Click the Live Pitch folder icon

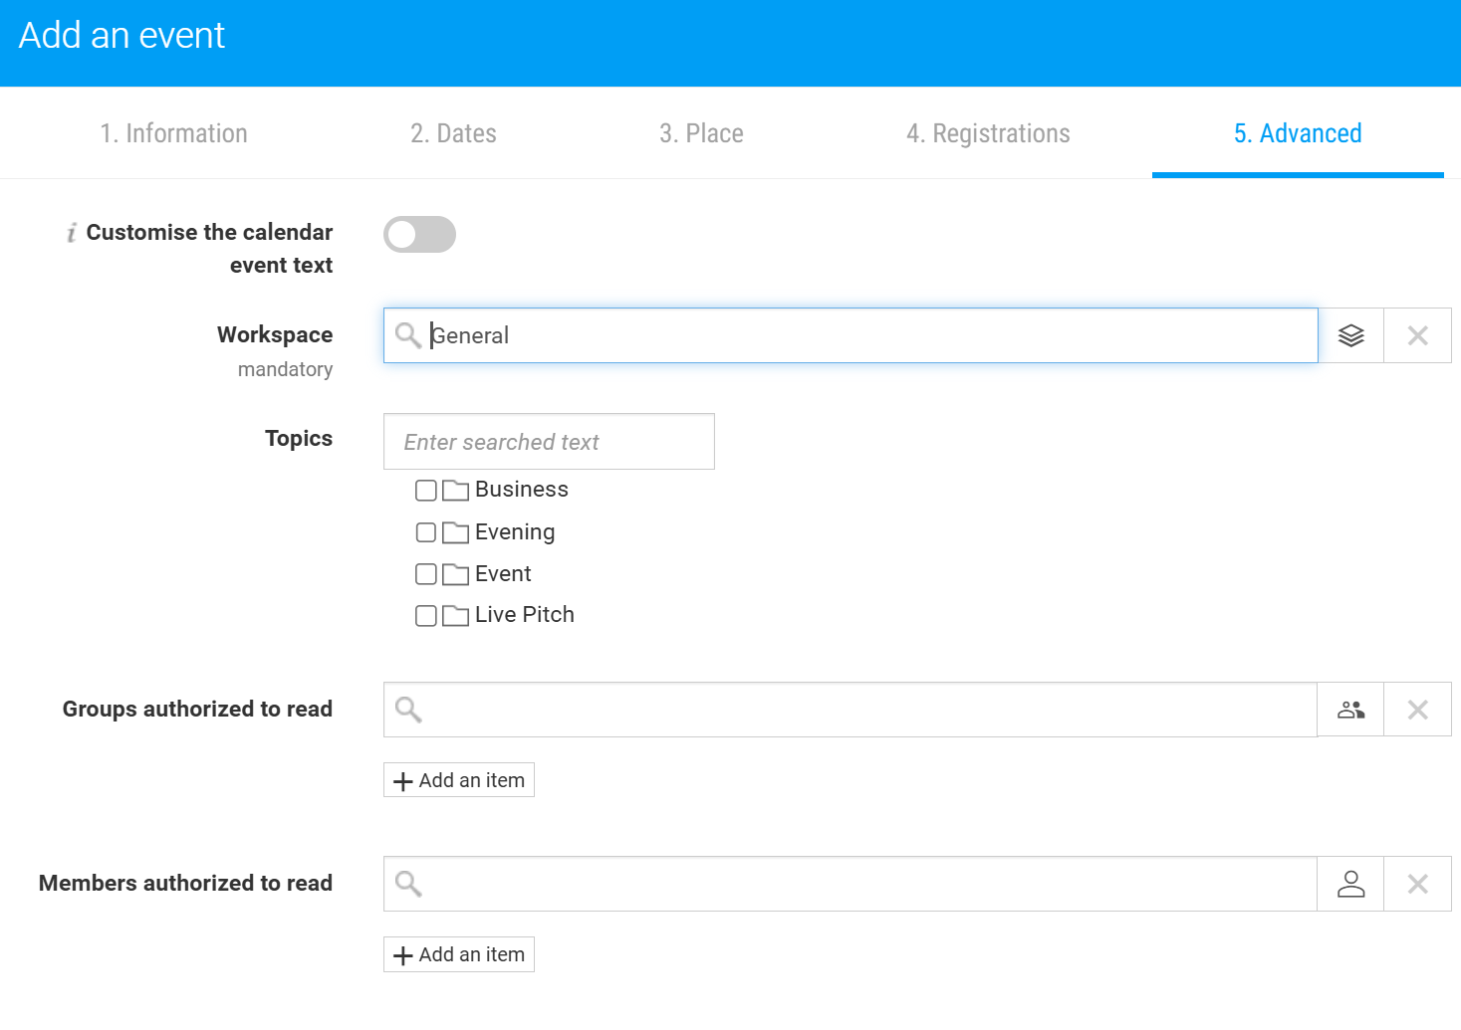[x=455, y=616]
